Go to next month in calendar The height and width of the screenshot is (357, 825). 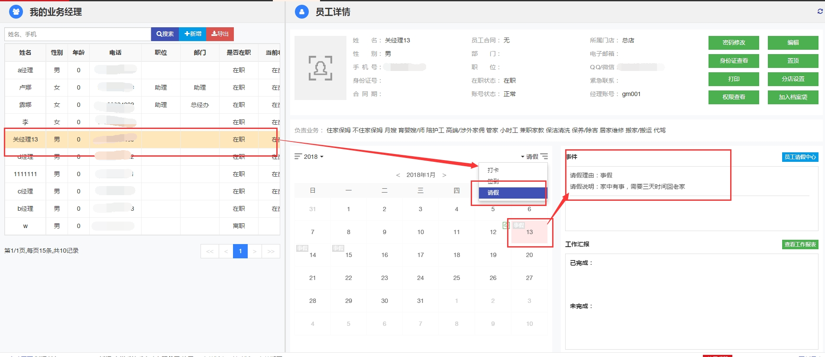tap(444, 175)
